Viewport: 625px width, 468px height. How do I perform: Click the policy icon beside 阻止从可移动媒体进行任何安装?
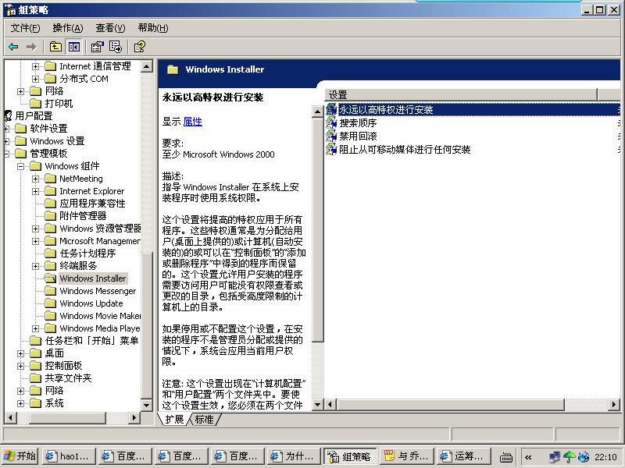(331, 149)
